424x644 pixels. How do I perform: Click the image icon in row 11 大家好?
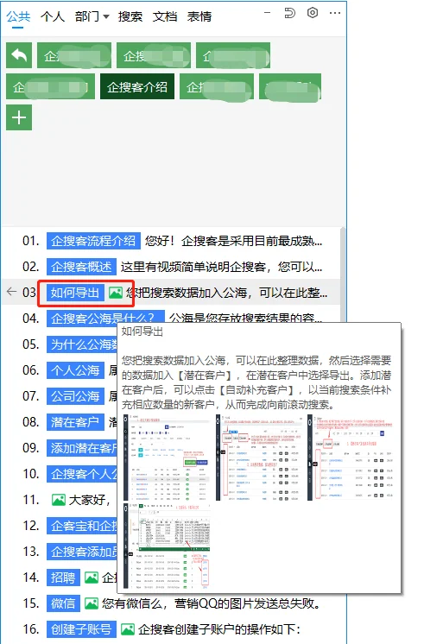point(59,500)
